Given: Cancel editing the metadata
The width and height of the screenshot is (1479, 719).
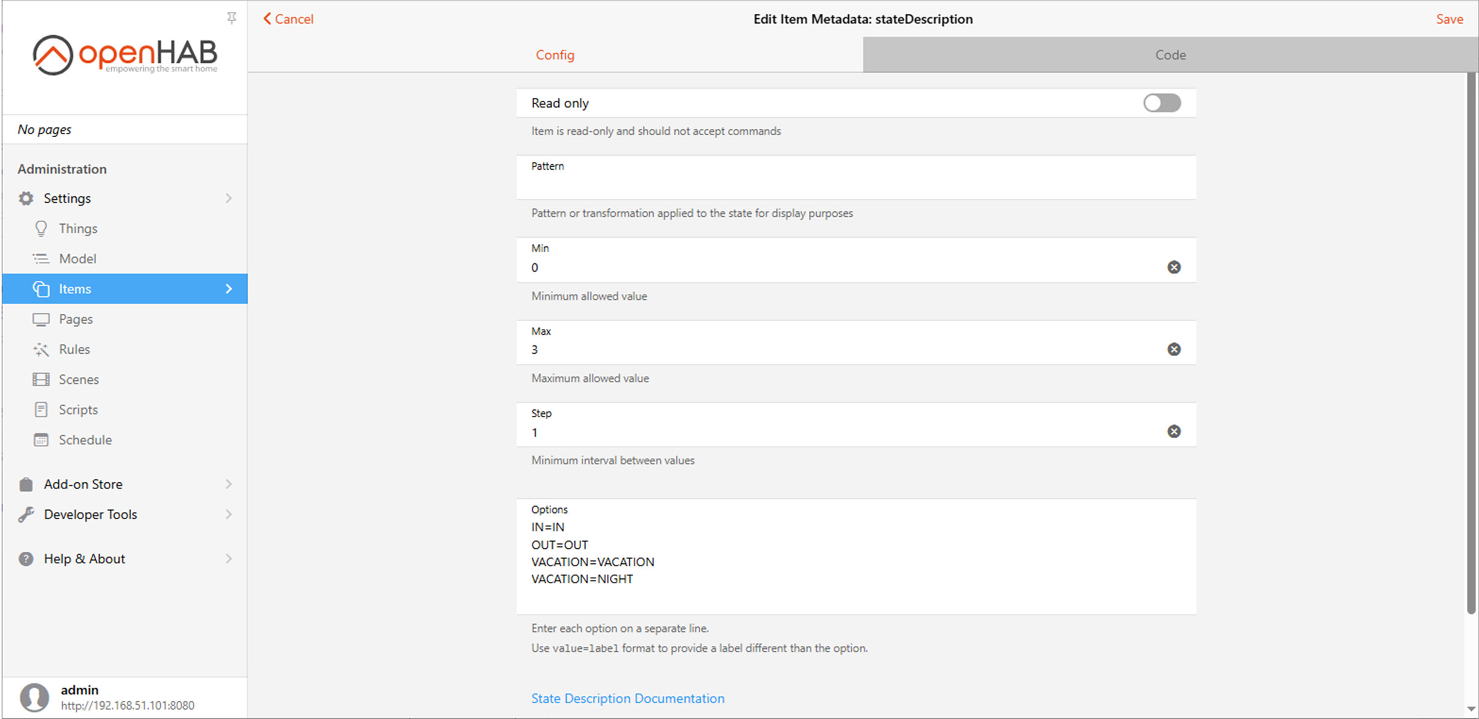Looking at the screenshot, I should (288, 19).
